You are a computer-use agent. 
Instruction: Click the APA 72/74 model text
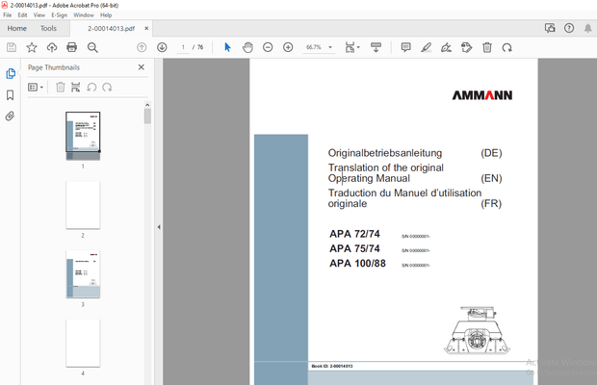[x=354, y=234]
